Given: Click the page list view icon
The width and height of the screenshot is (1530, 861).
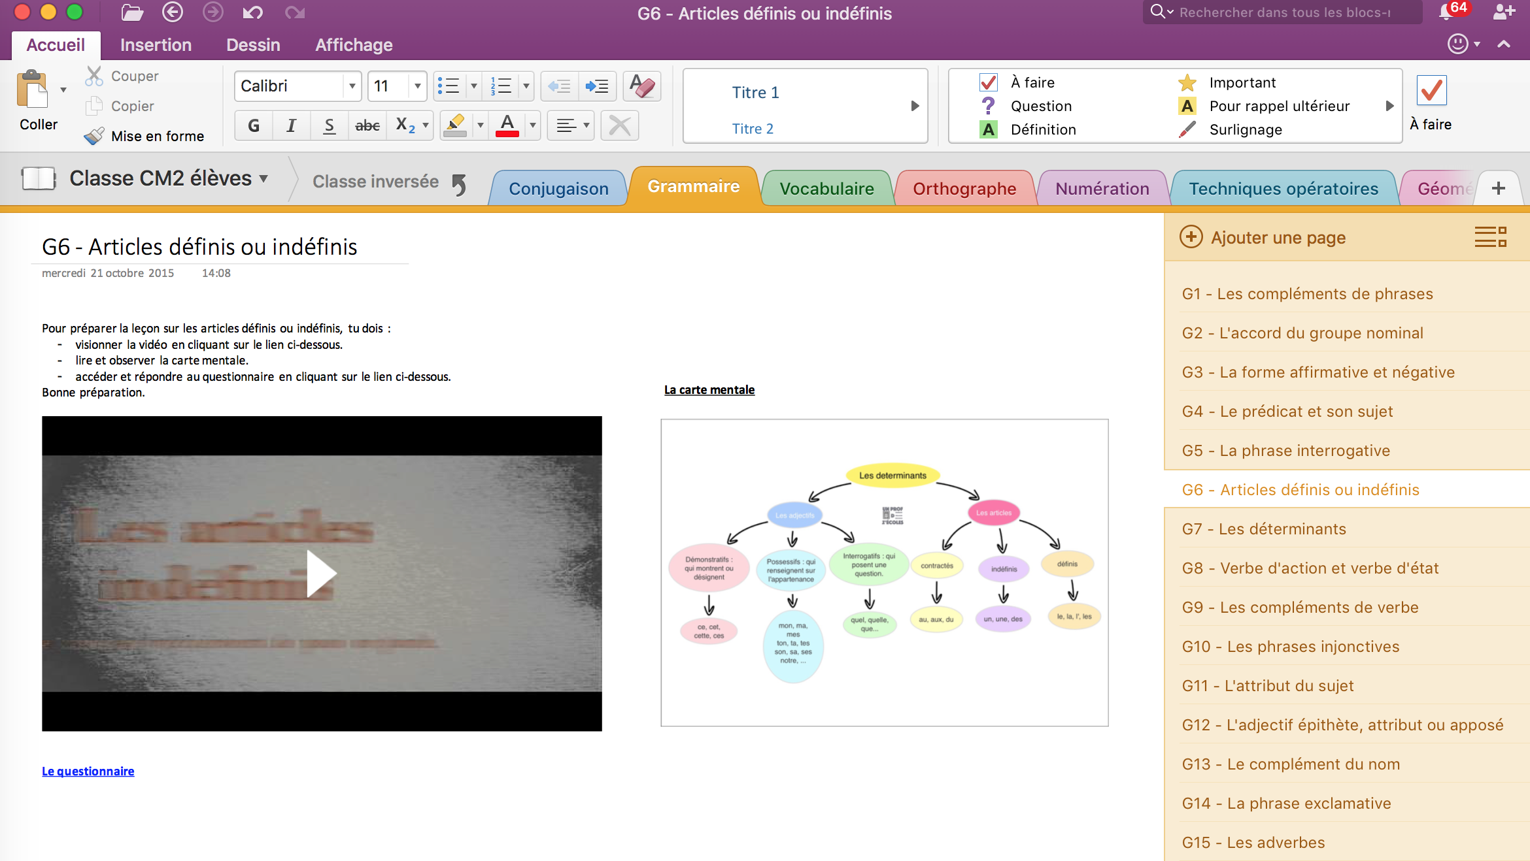Looking at the screenshot, I should pos(1490,237).
